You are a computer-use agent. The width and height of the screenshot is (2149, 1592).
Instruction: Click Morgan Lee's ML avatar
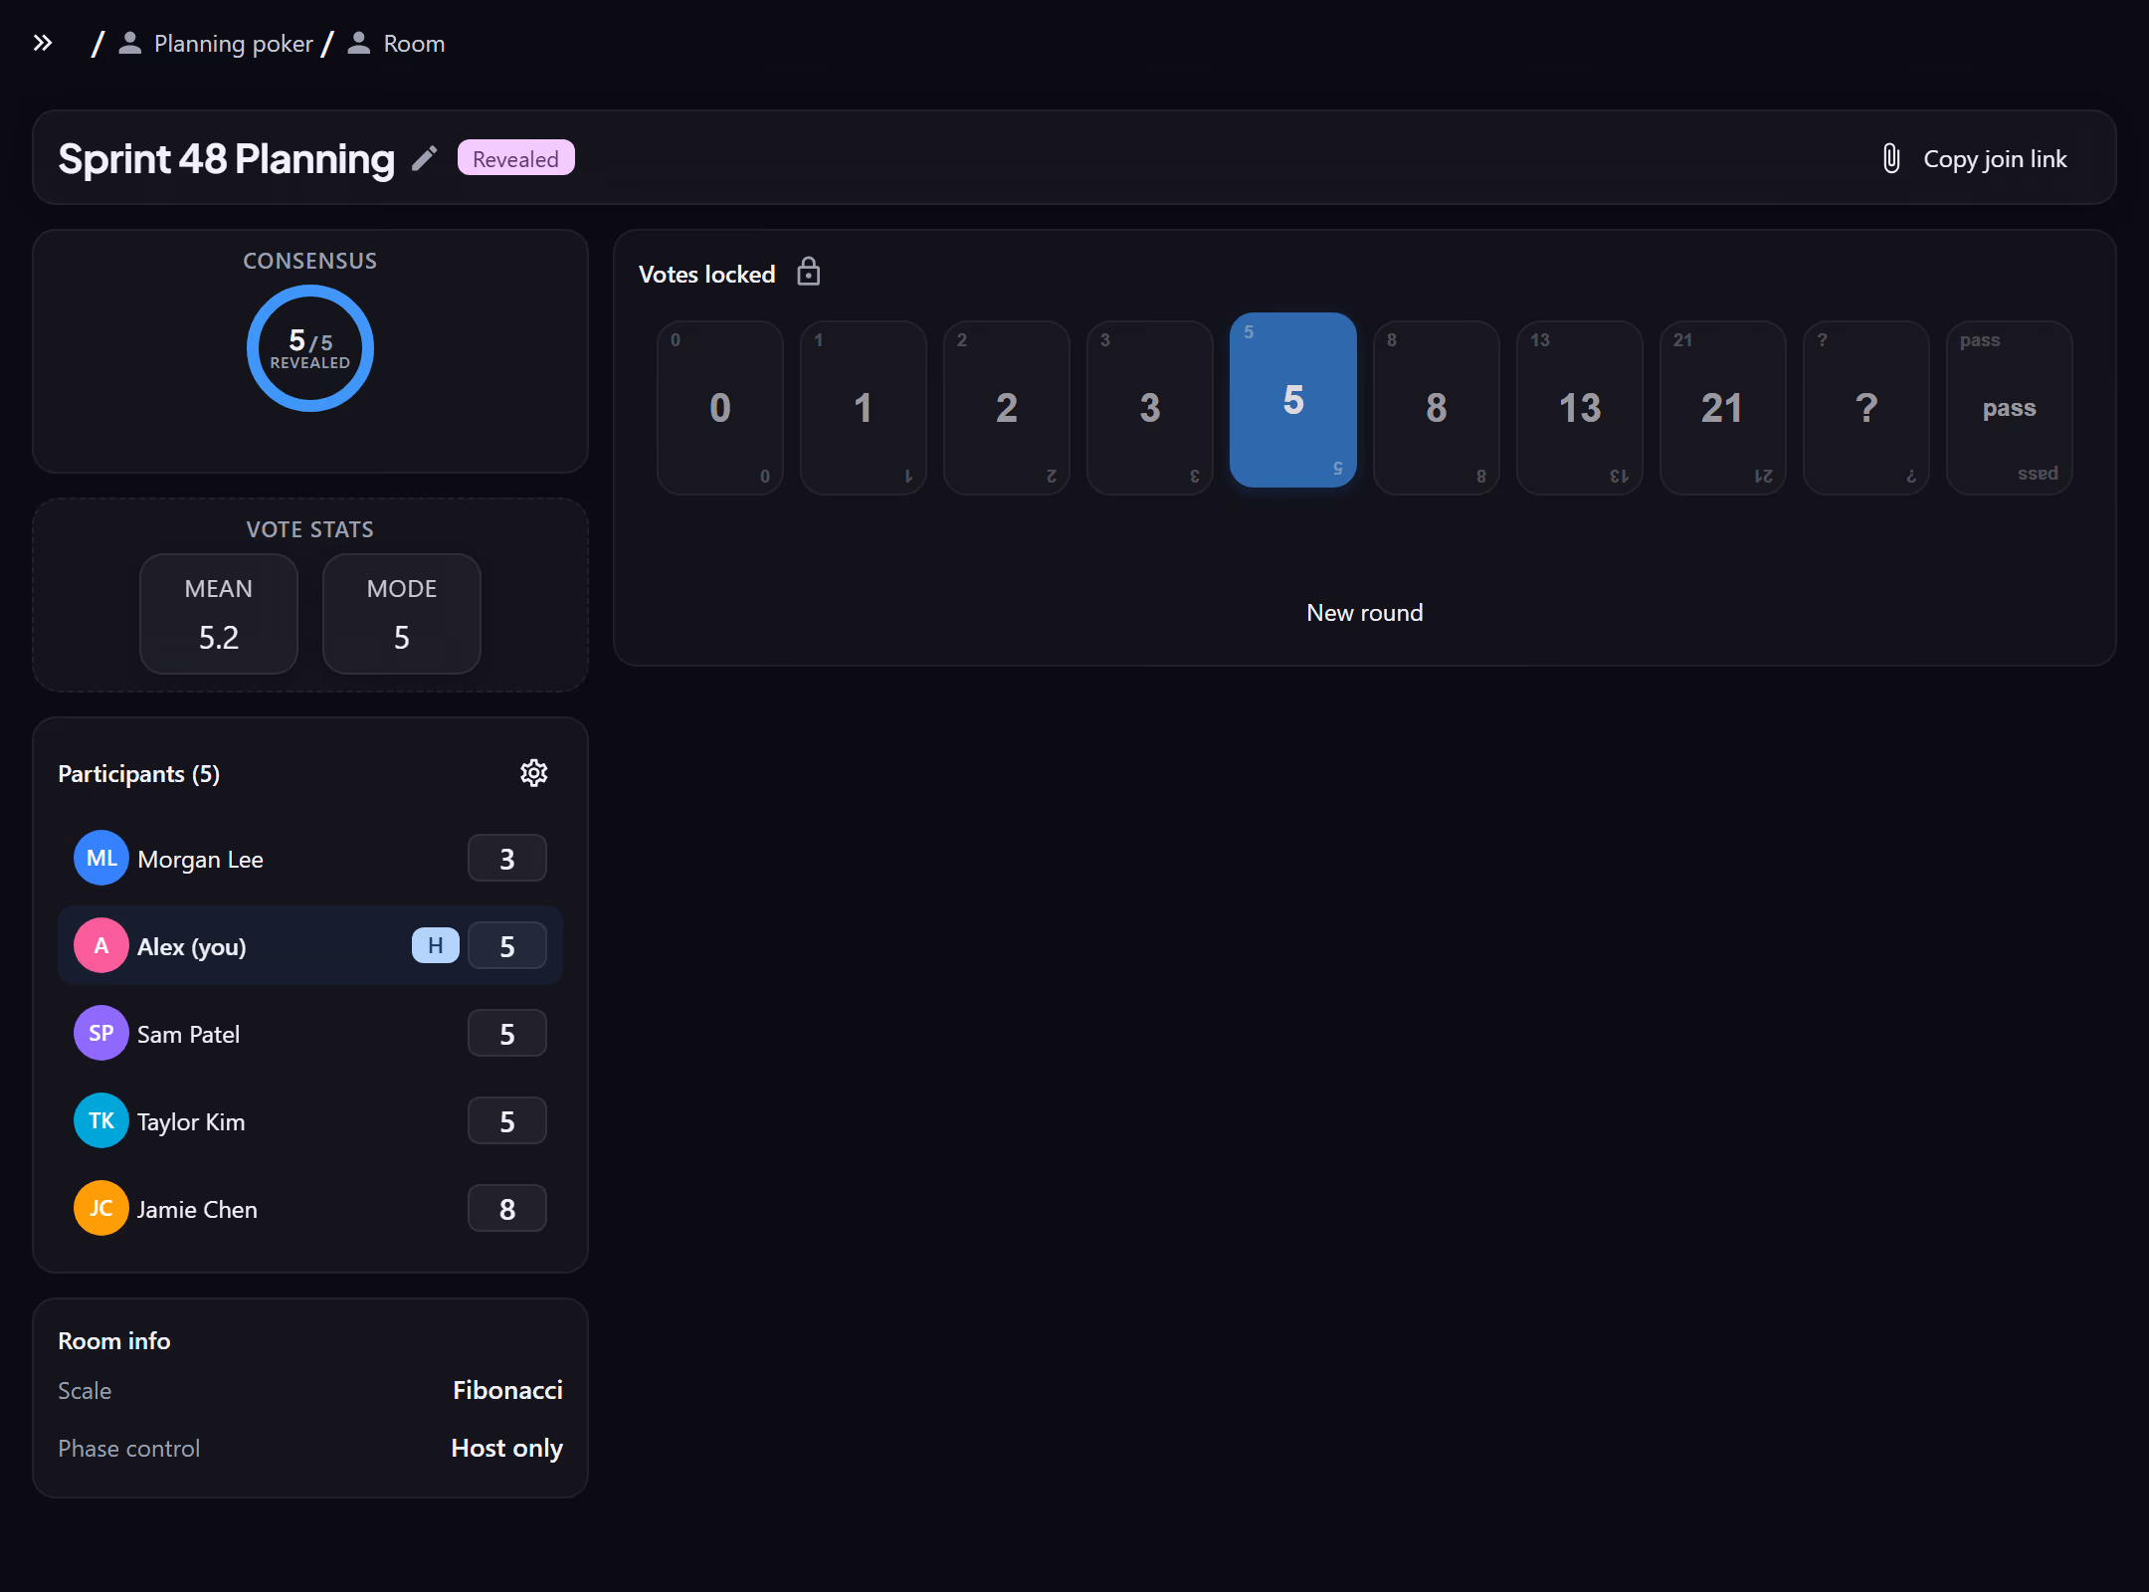(101, 858)
